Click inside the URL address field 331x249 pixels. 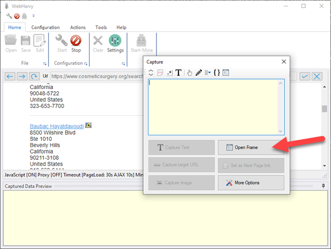[96, 76]
